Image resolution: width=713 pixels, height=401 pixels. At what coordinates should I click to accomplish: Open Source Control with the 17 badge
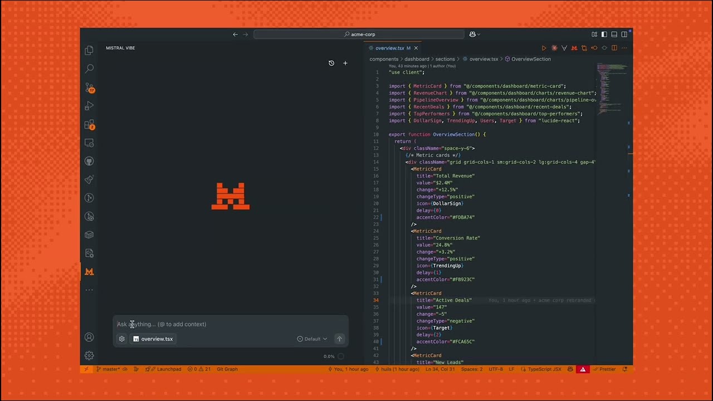[x=89, y=88]
